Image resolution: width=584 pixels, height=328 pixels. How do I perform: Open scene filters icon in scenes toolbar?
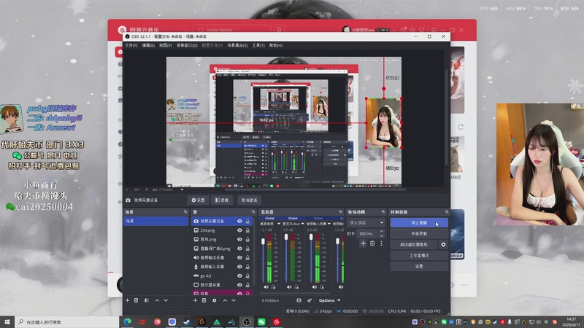(x=147, y=300)
